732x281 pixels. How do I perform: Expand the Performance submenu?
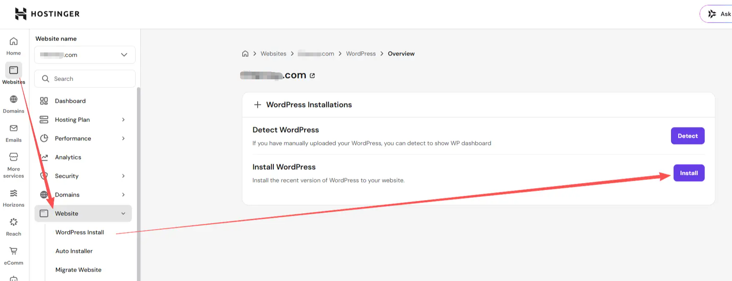[123, 139]
